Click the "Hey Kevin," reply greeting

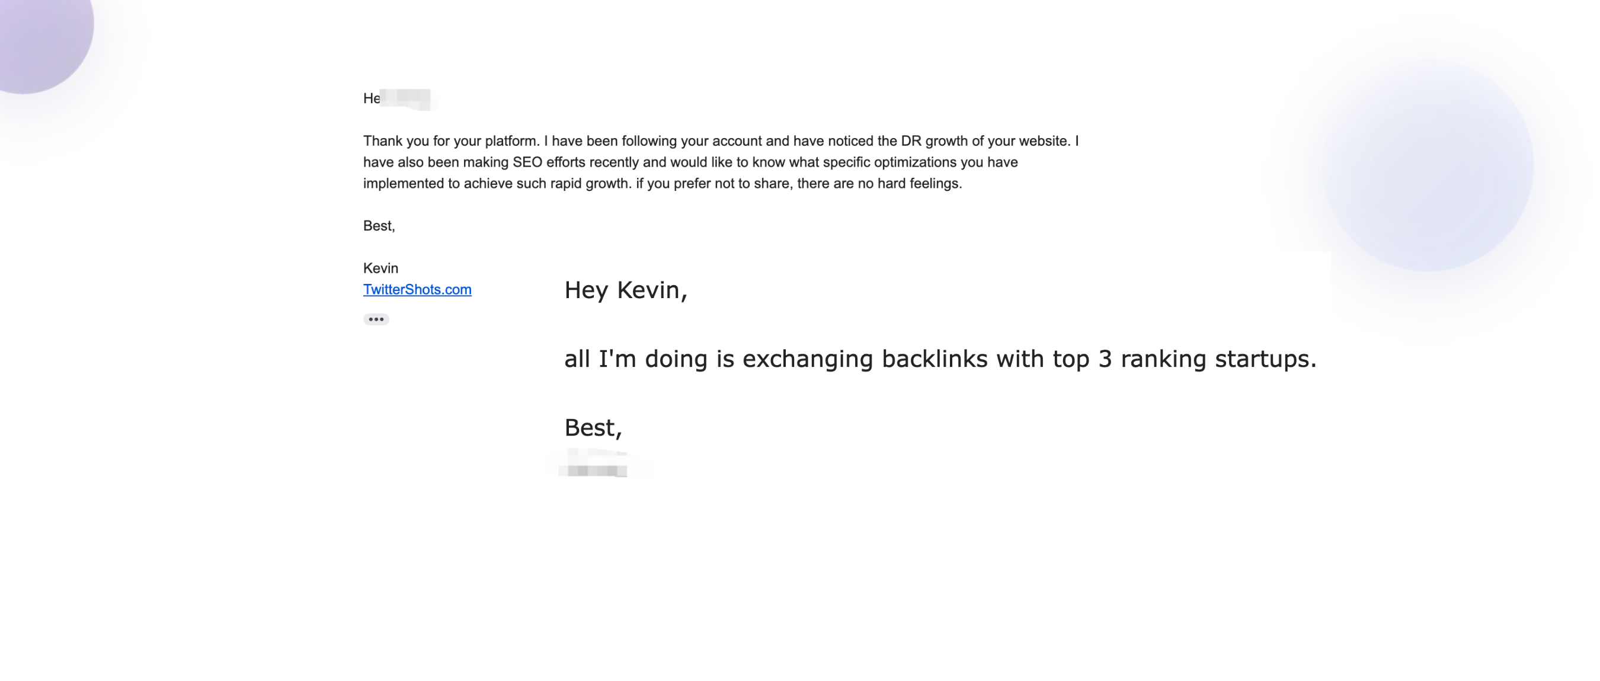tap(625, 290)
